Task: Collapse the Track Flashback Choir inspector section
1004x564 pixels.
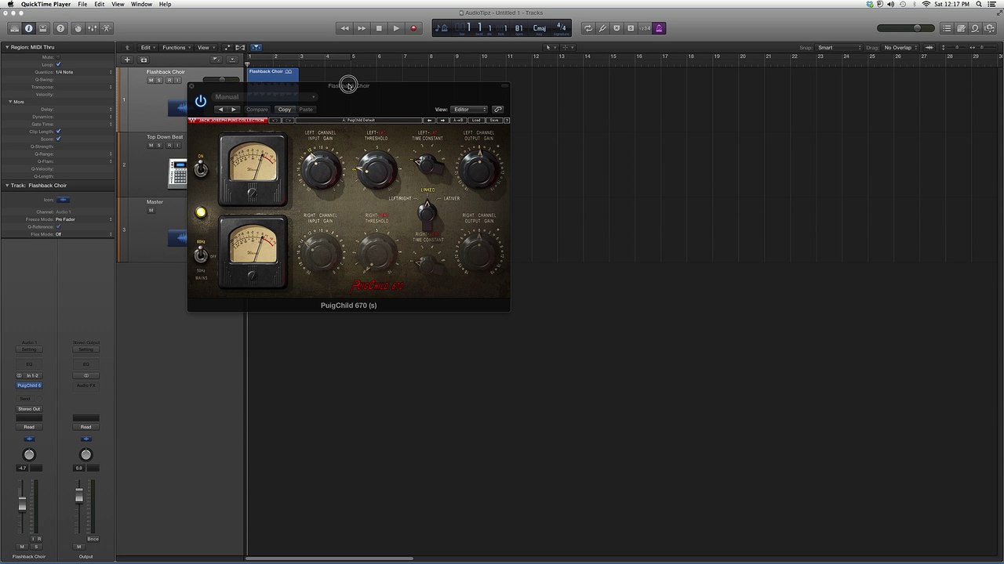Action: coord(6,186)
